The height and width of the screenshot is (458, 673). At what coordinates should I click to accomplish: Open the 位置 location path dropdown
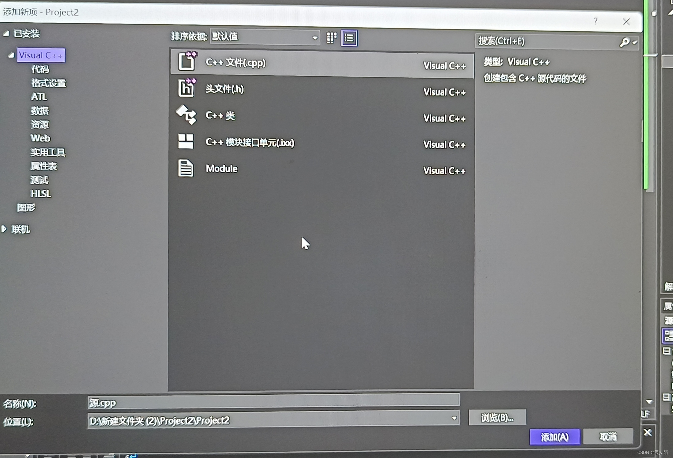tap(454, 418)
